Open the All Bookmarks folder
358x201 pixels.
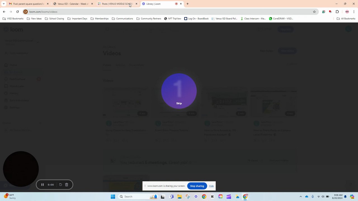click(x=346, y=19)
